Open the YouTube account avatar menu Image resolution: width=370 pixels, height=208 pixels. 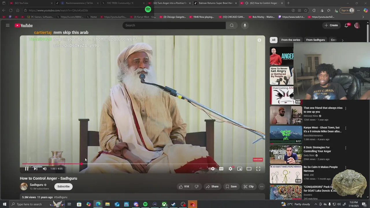click(357, 25)
